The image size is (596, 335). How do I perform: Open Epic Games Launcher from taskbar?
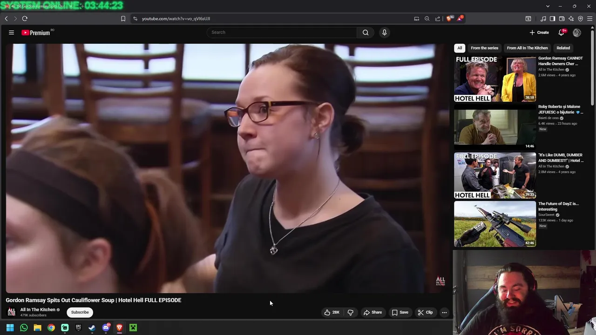click(x=78, y=328)
